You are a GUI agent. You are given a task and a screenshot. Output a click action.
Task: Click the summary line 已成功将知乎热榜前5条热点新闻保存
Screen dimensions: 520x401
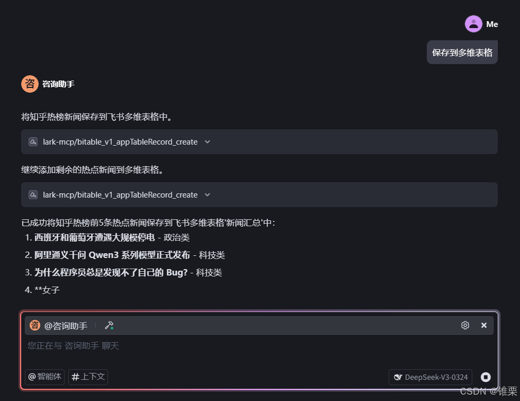pyautogui.click(x=148, y=222)
